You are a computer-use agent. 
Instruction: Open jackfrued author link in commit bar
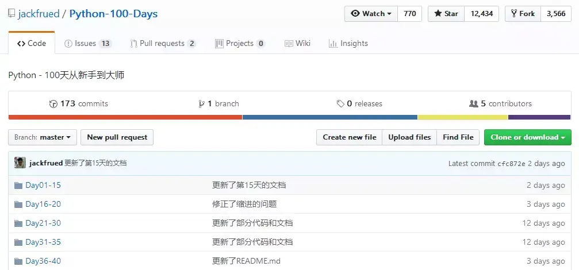pyautogui.click(x=46, y=163)
